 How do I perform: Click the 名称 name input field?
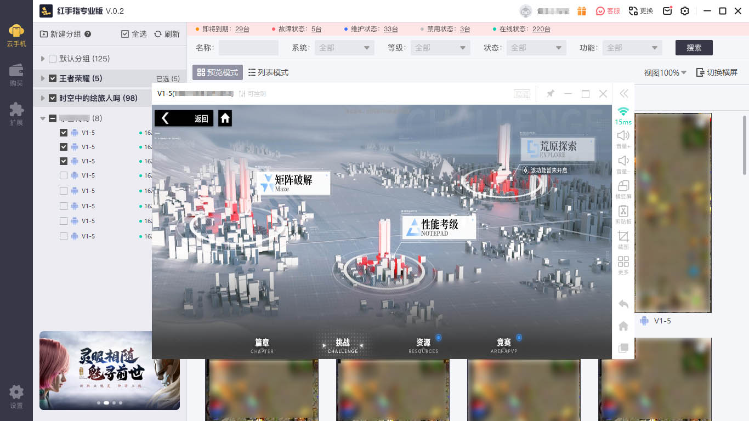click(248, 48)
